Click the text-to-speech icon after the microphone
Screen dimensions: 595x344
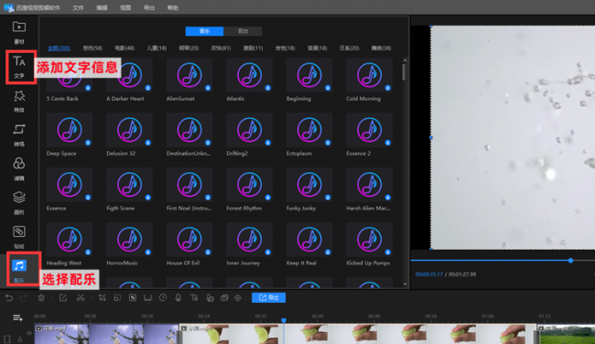click(194, 298)
